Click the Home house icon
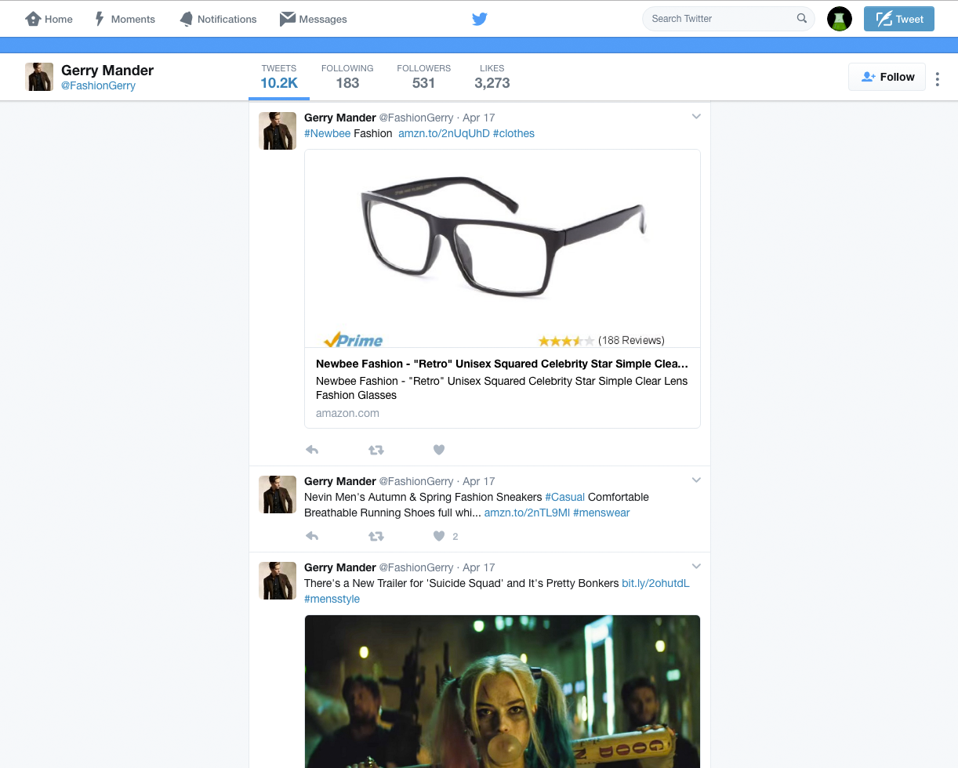The width and height of the screenshot is (958, 768). pyautogui.click(x=33, y=19)
